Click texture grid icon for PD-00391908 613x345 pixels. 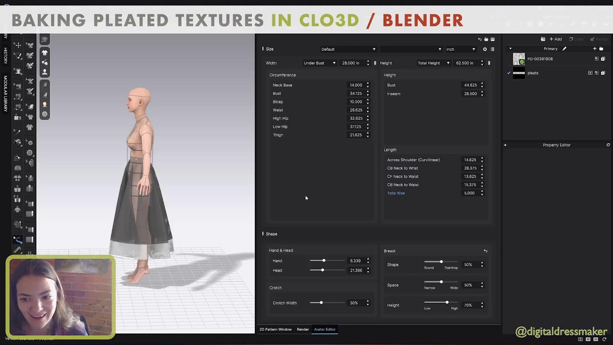coord(597,59)
